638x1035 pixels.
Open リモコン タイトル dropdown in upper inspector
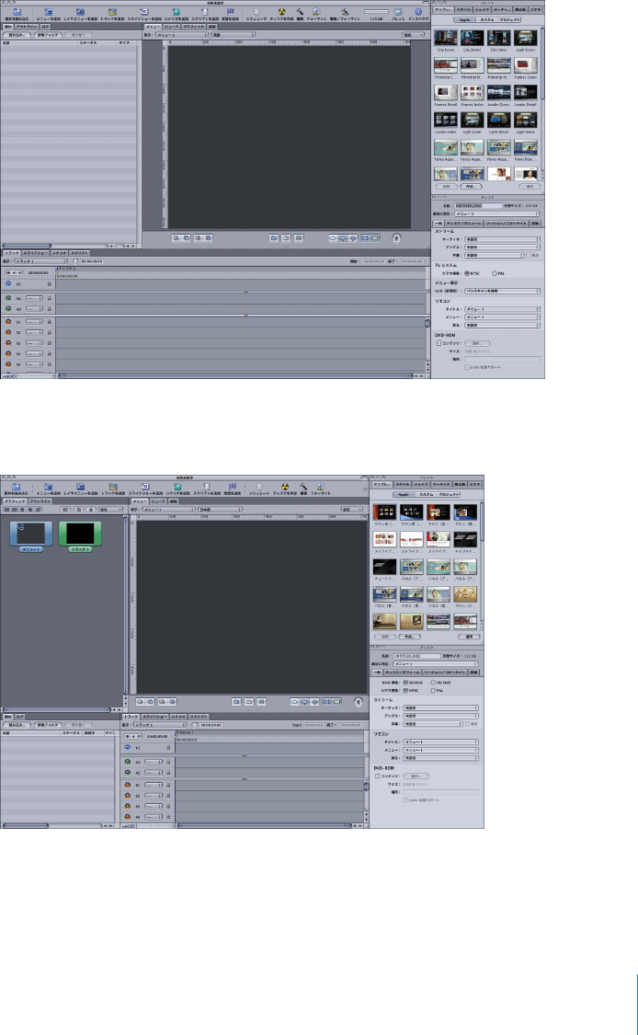coord(502,309)
